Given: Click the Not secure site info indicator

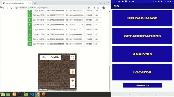Looking at the screenshot, I should tap(21, 8).
